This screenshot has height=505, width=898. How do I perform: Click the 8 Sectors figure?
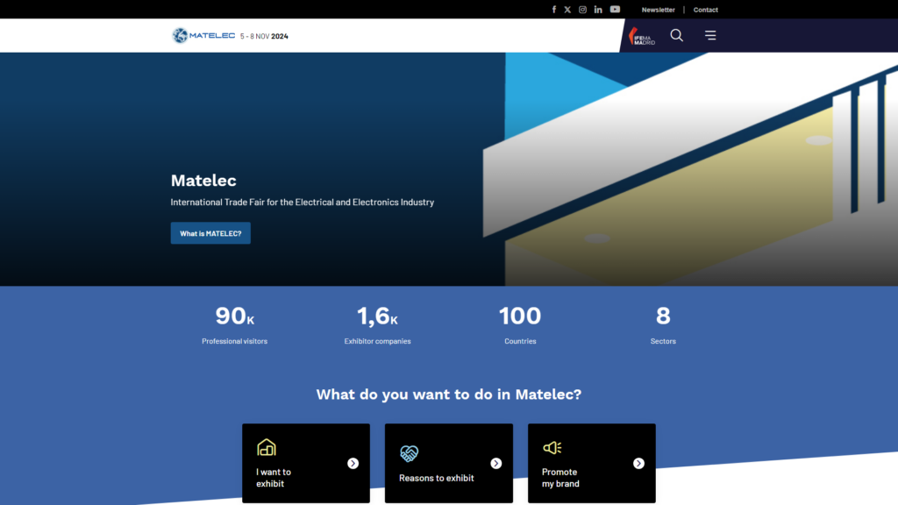[x=663, y=324]
